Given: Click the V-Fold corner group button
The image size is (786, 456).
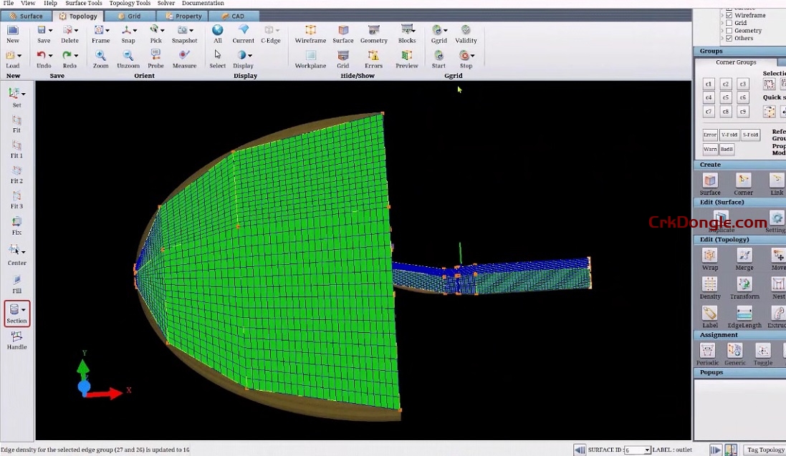Looking at the screenshot, I should 729,135.
